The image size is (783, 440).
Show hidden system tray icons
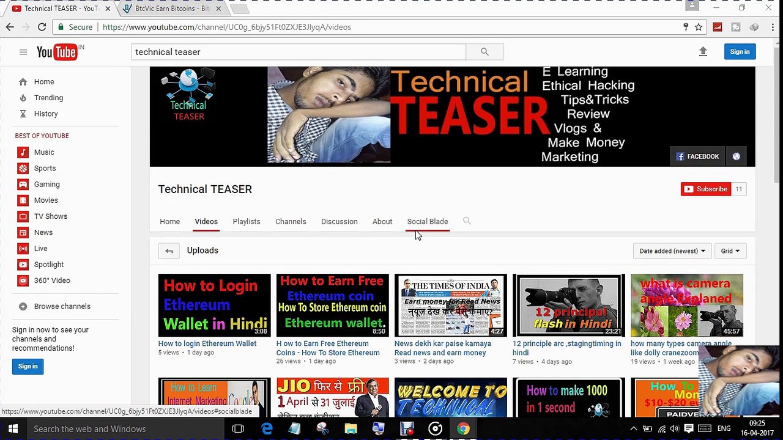634,429
